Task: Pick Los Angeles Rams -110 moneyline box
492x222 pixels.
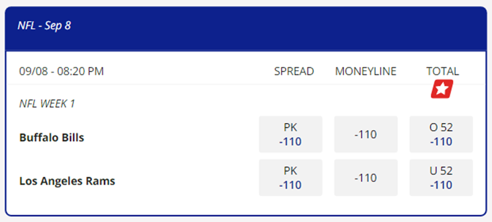Action: (366, 178)
